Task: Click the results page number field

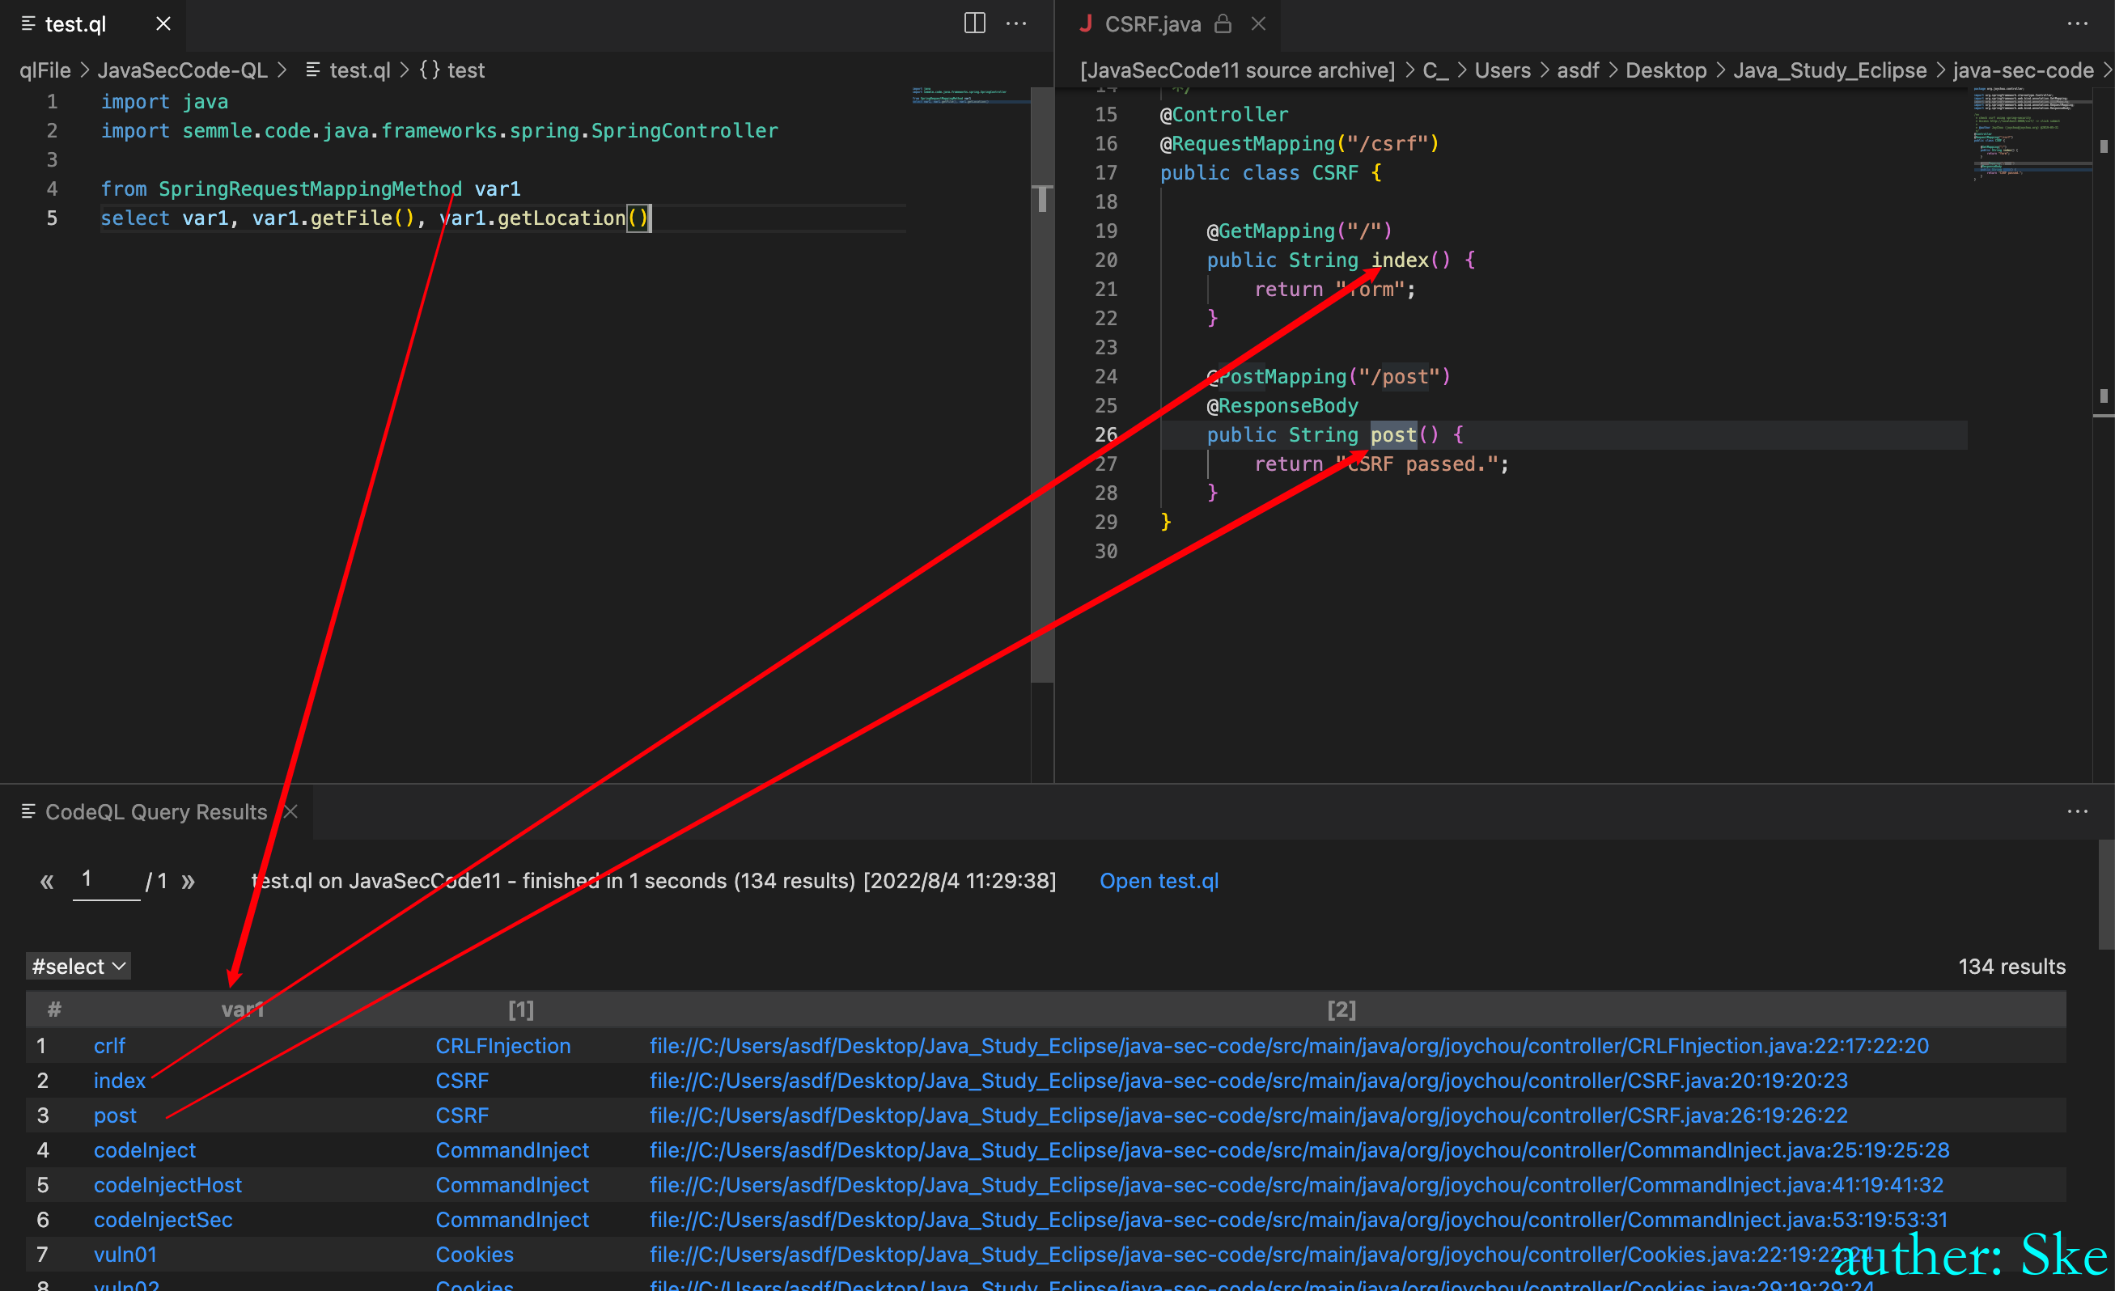Action: pyautogui.click(x=107, y=880)
